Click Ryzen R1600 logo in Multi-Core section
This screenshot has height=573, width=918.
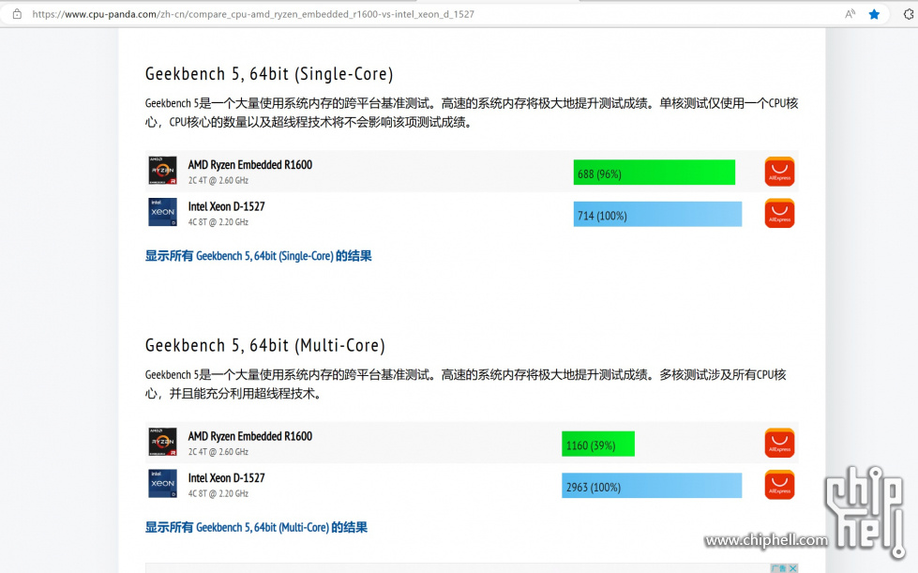click(163, 442)
